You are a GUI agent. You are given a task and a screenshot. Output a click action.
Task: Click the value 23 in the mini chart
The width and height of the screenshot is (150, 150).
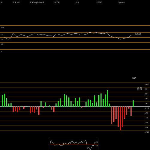pos(97,142)
